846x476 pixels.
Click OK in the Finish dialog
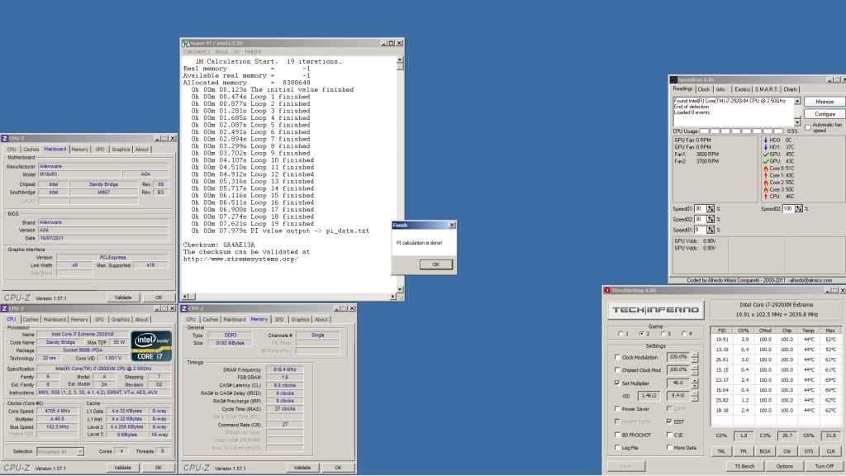pyautogui.click(x=436, y=264)
